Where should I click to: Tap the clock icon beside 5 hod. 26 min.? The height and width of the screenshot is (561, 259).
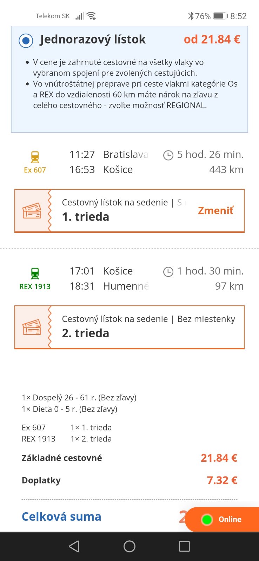(168, 155)
